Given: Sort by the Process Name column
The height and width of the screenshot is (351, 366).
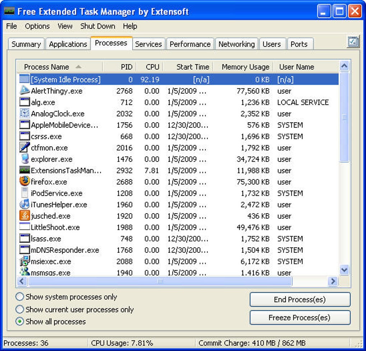Looking at the screenshot, I should pyautogui.click(x=60, y=67).
